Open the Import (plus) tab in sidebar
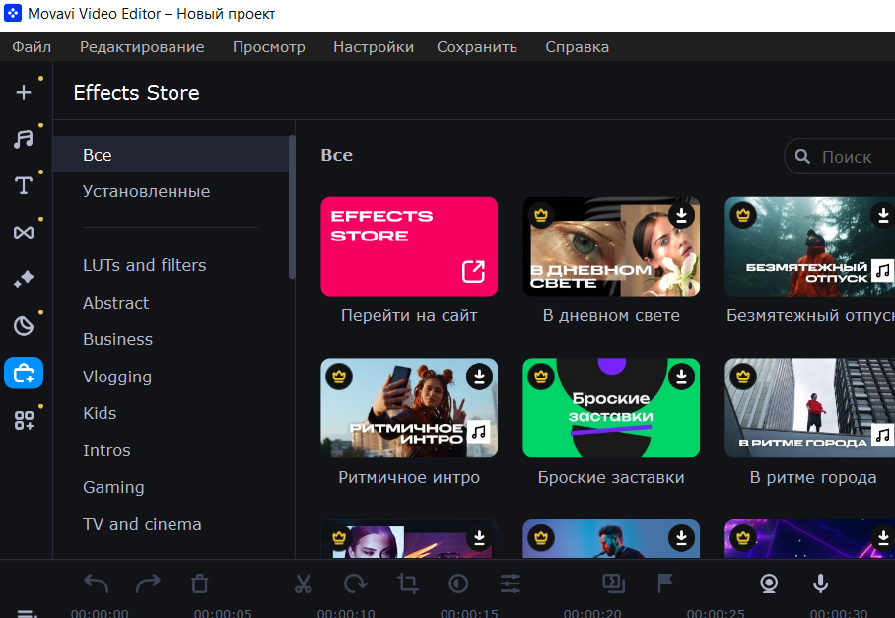The image size is (895, 618). [24, 92]
